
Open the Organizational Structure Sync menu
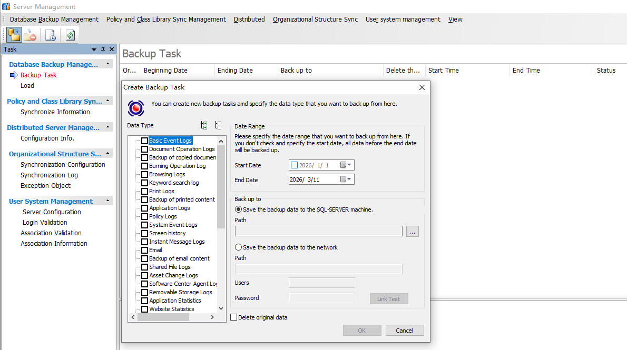(x=315, y=19)
